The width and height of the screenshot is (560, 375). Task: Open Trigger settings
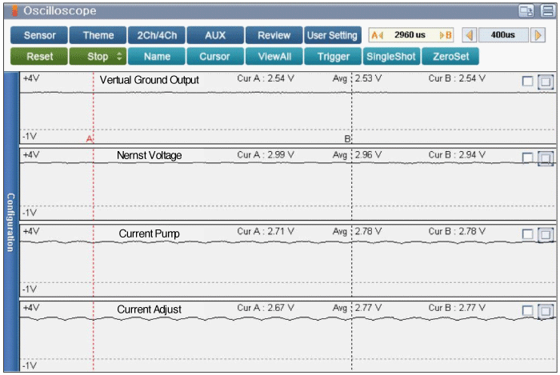point(333,57)
